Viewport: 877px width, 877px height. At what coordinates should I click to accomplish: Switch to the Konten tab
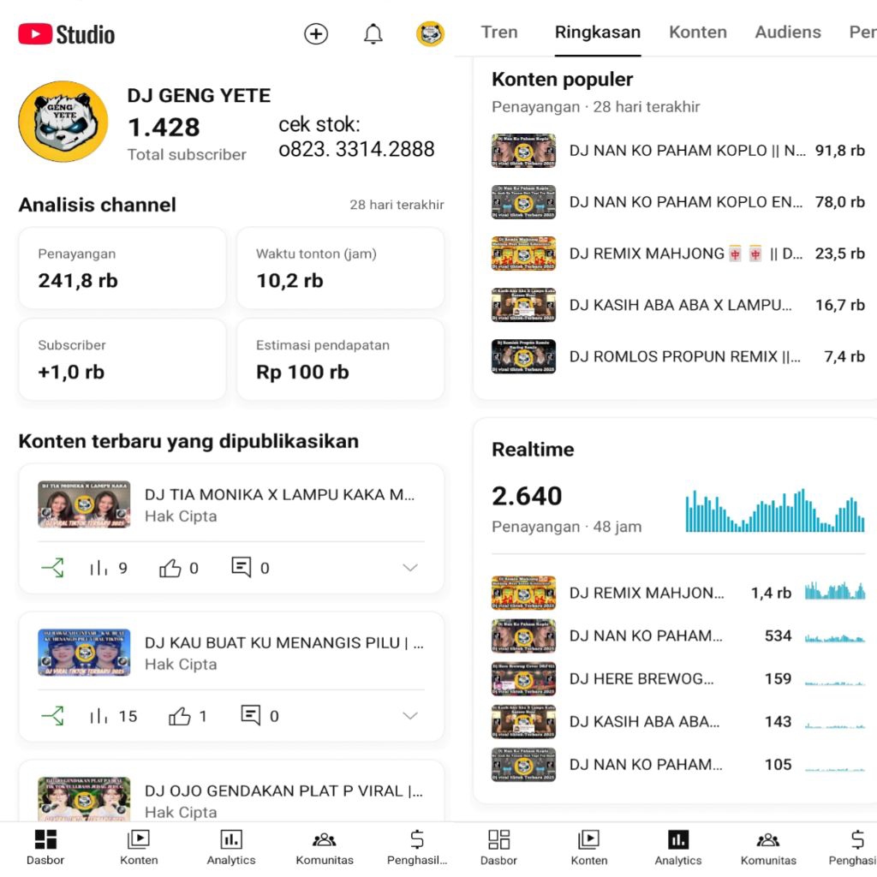[698, 32]
